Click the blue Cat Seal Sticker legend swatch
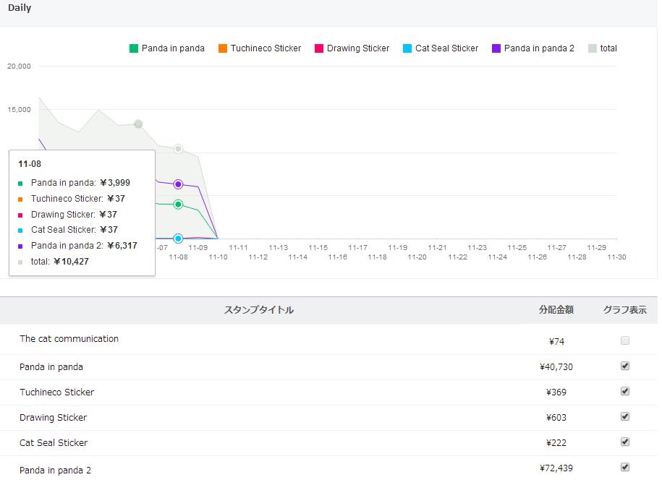 [x=407, y=48]
